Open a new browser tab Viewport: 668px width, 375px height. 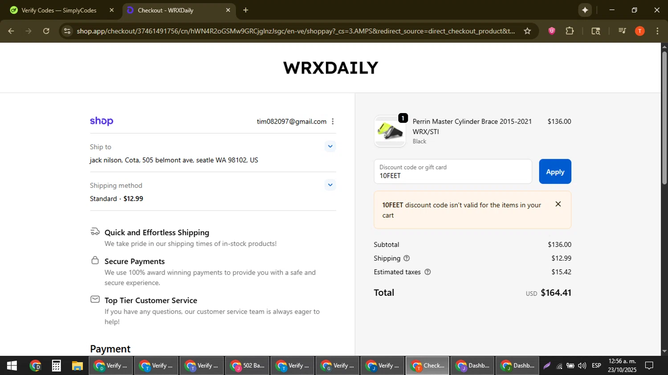pyautogui.click(x=245, y=10)
